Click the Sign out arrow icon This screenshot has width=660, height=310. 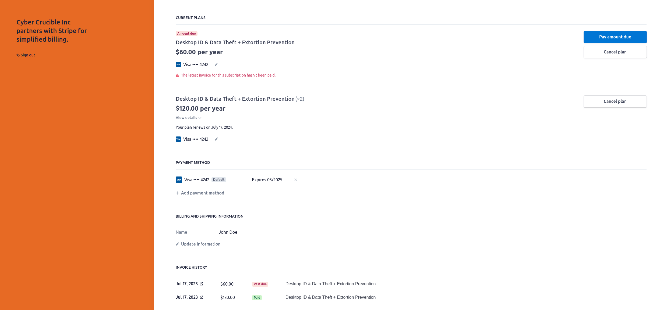point(18,55)
